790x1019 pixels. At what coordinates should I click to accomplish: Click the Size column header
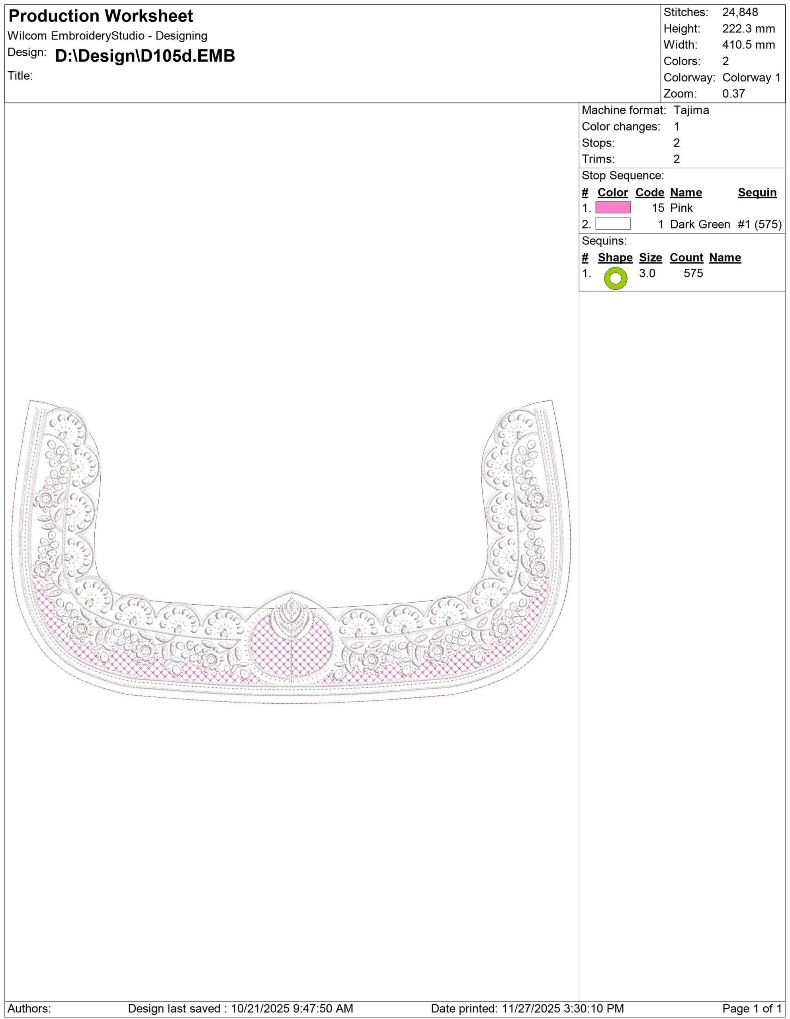tap(651, 258)
